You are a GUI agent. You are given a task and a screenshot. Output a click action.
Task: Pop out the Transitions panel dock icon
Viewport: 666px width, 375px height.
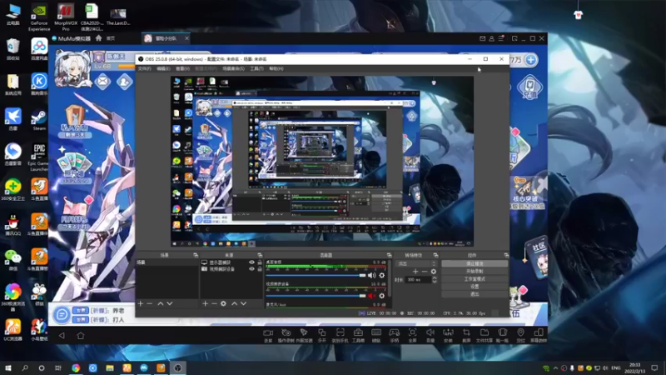pyautogui.click(x=435, y=255)
